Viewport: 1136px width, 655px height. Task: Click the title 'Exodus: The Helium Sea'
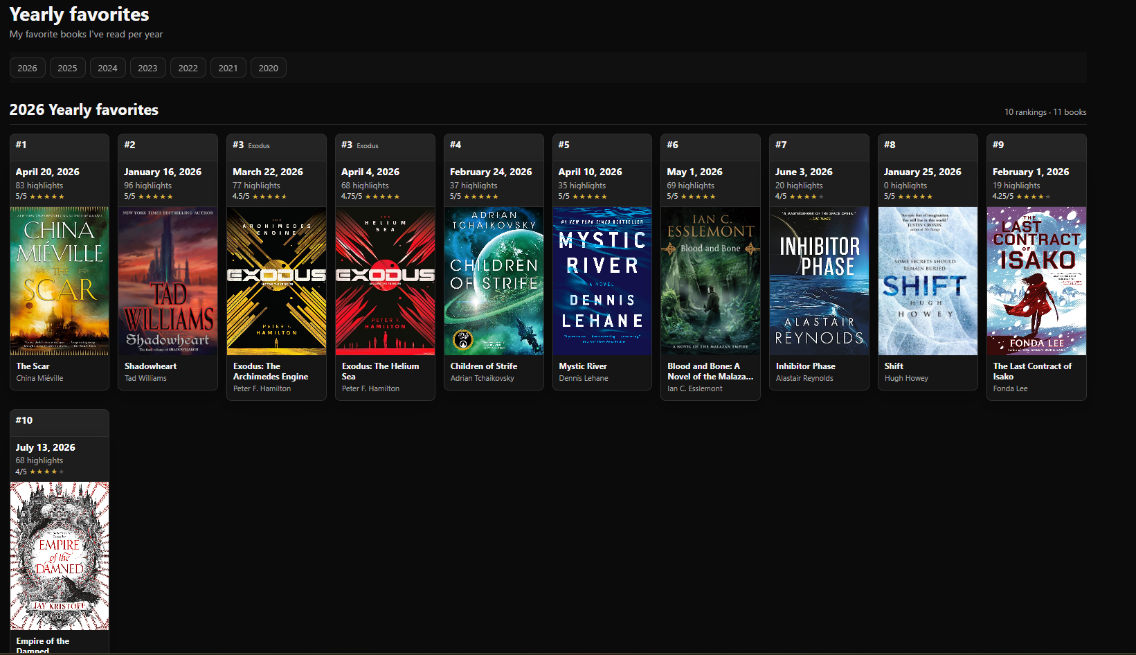[381, 371]
